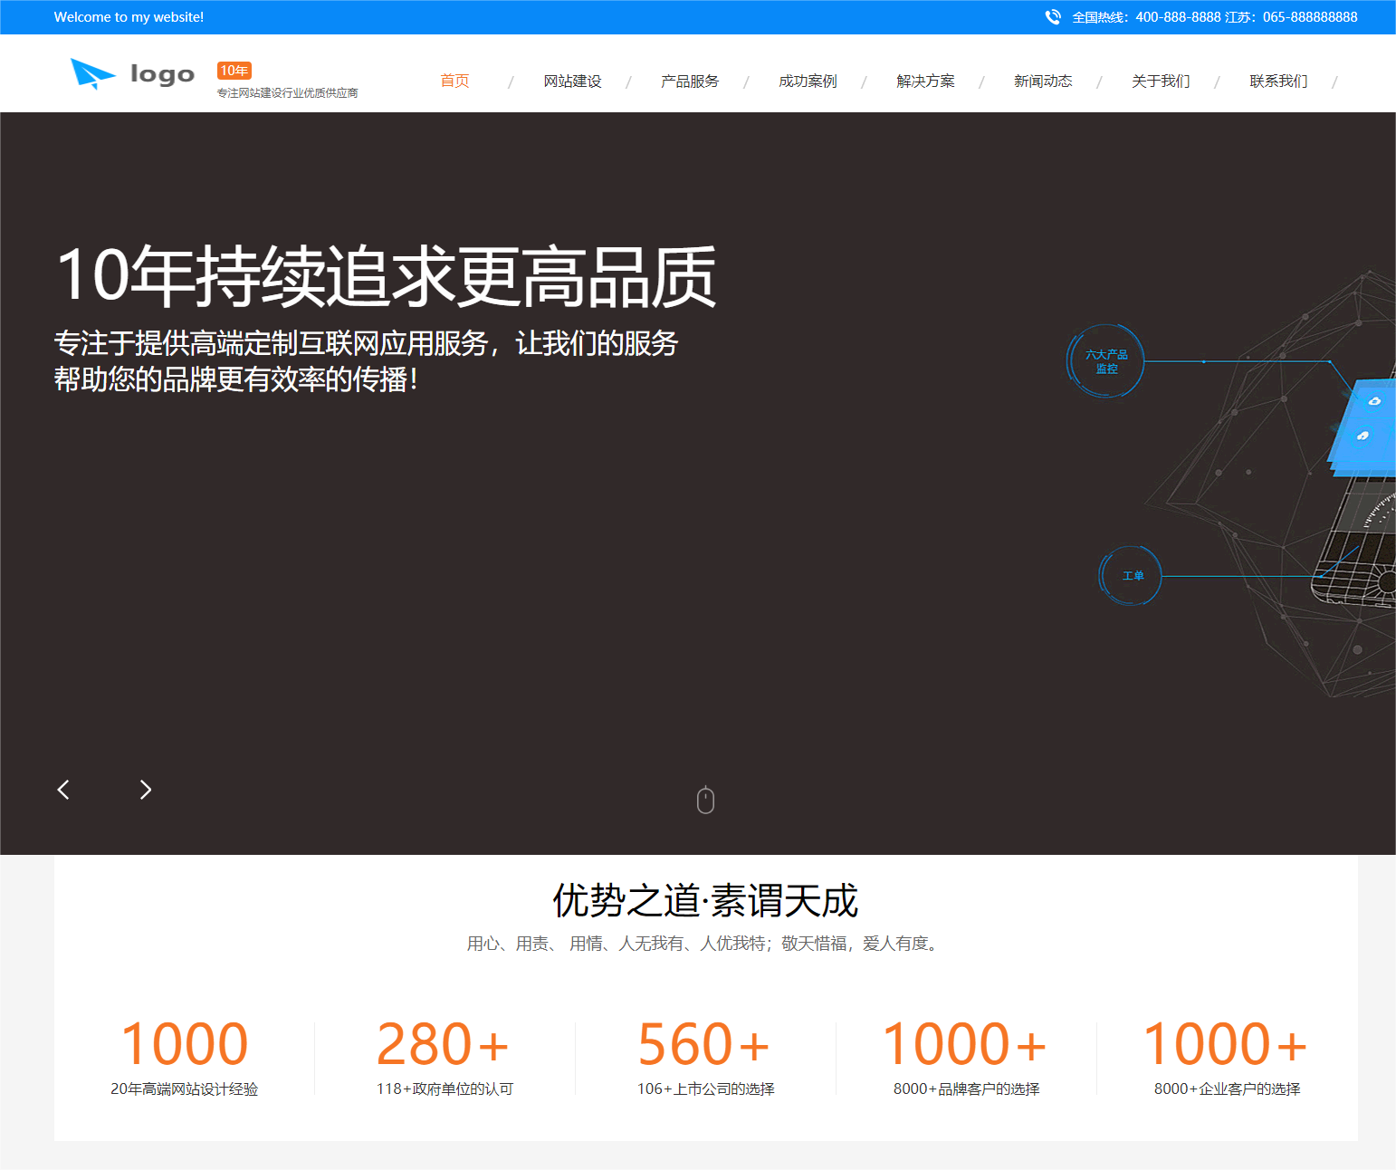Click the banner subtitle 帮助您的品牌更有效率的传播
Viewport: 1396px width, 1170px height.
coord(236,379)
